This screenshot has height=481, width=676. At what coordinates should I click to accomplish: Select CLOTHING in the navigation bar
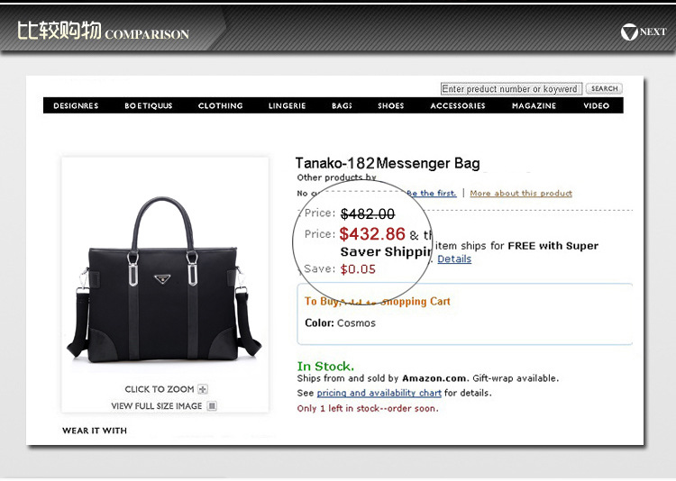(220, 105)
